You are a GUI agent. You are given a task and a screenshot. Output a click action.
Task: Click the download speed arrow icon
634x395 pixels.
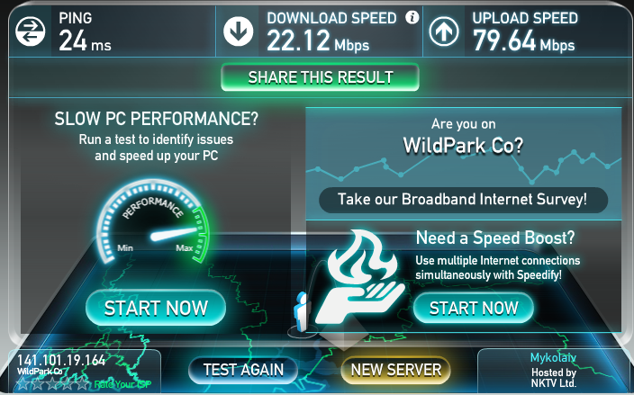pos(238,31)
